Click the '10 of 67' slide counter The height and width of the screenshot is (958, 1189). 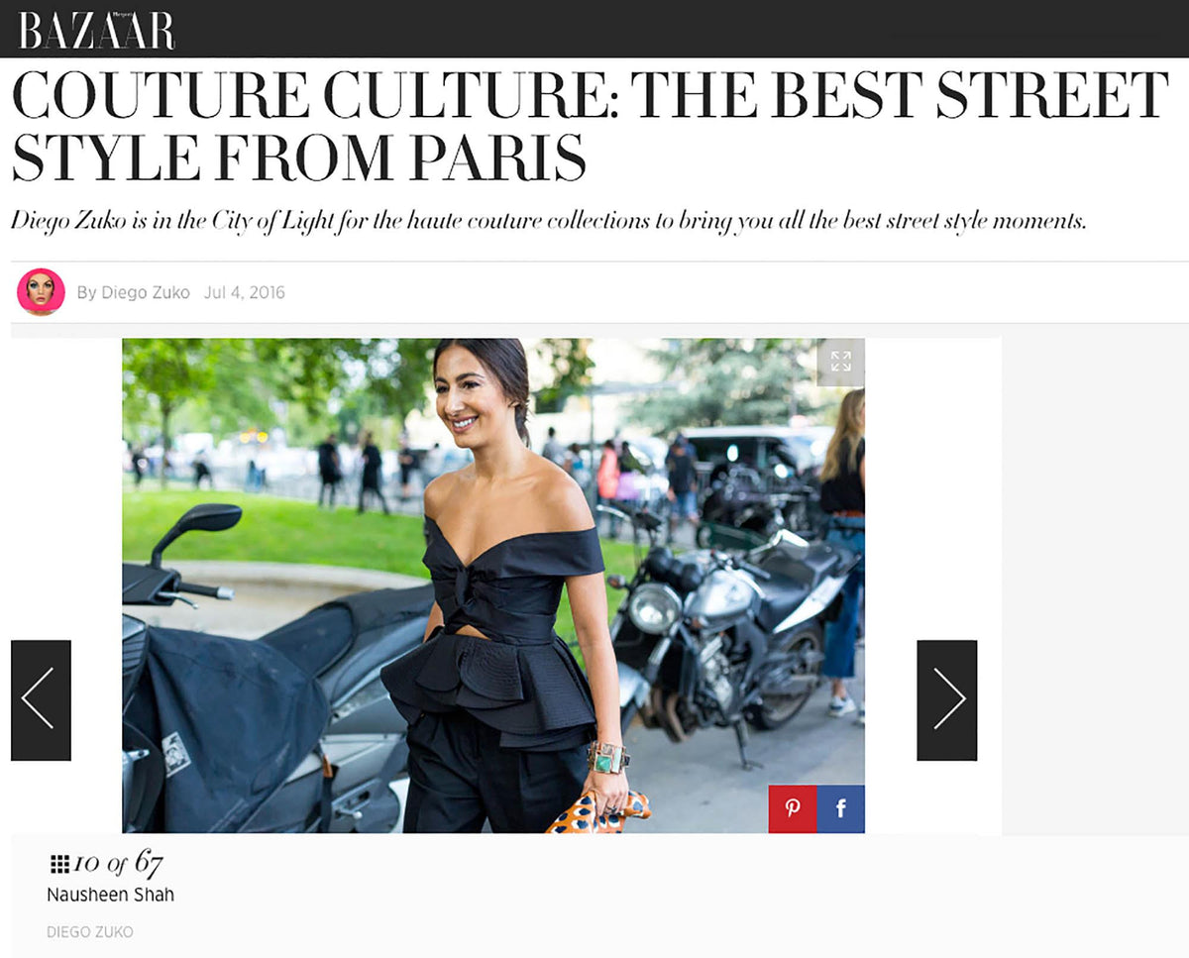tap(118, 863)
